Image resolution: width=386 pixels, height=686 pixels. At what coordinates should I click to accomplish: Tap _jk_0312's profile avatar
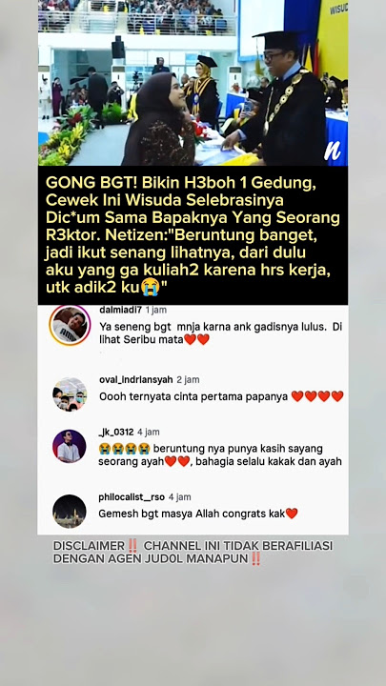[70, 446]
